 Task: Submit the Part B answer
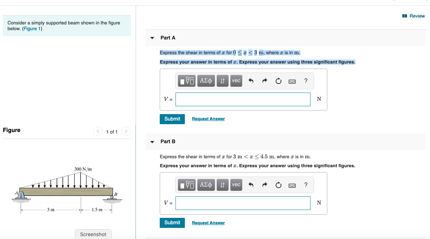coord(172,223)
